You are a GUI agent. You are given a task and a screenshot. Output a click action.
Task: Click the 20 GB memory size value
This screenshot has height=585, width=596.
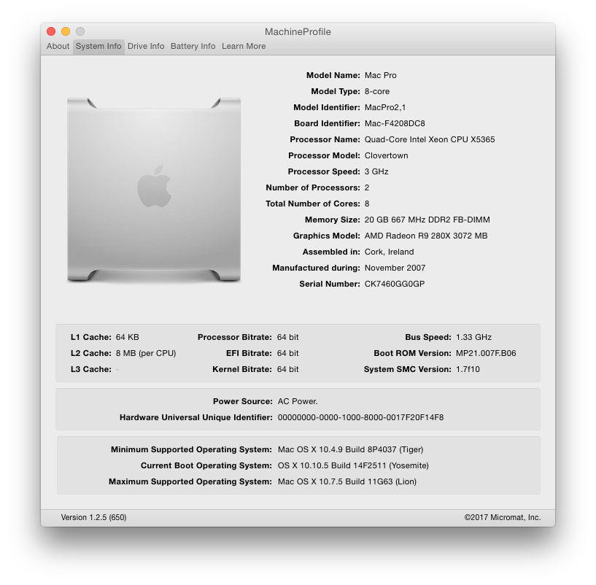click(x=427, y=220)
